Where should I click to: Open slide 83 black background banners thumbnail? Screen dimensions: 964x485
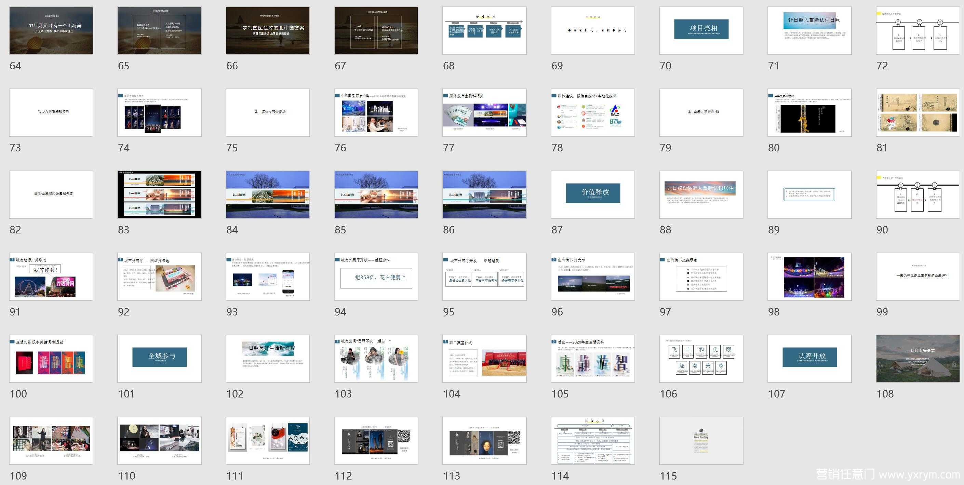(x=159, y=194)
